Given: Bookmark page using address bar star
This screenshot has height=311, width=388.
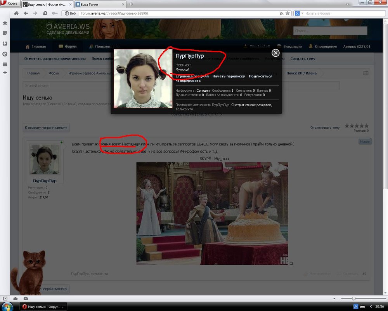Looking at the screenshot, I should click(288, 13).
